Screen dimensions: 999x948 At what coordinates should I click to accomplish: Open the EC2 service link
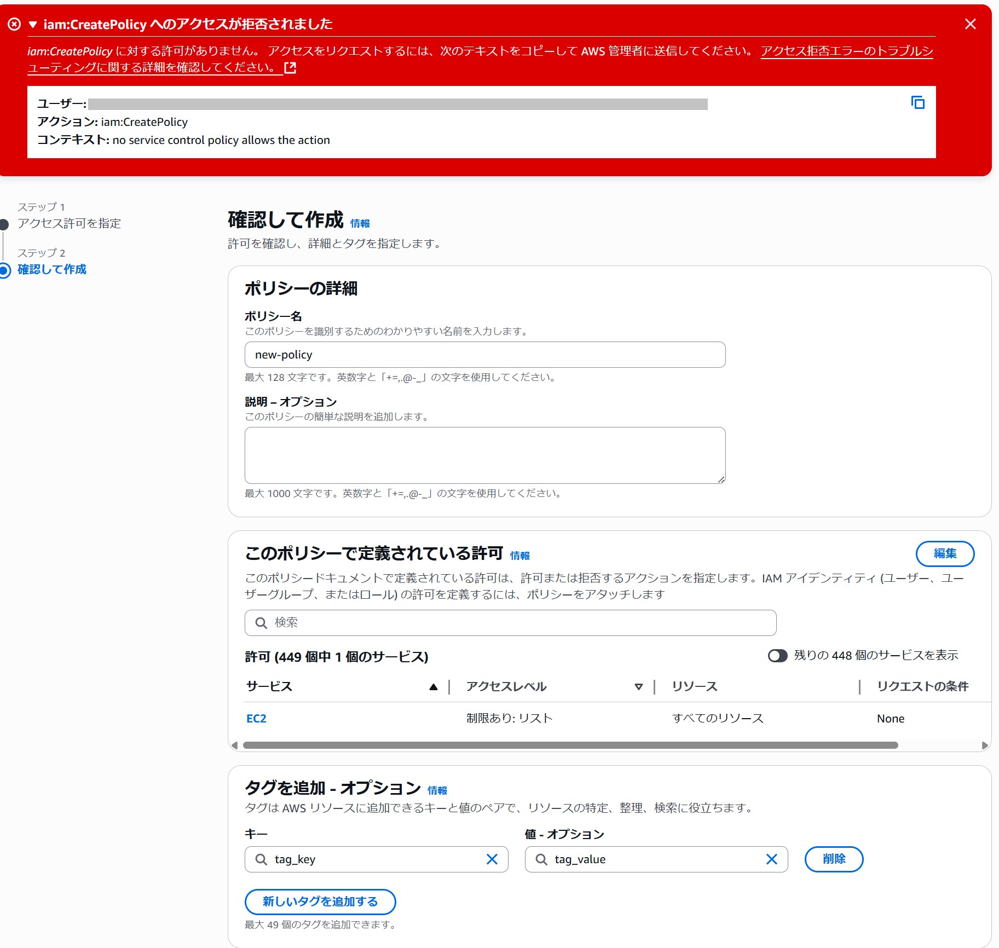point(256,719)
